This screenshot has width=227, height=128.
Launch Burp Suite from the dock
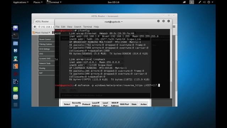point(16,66)
